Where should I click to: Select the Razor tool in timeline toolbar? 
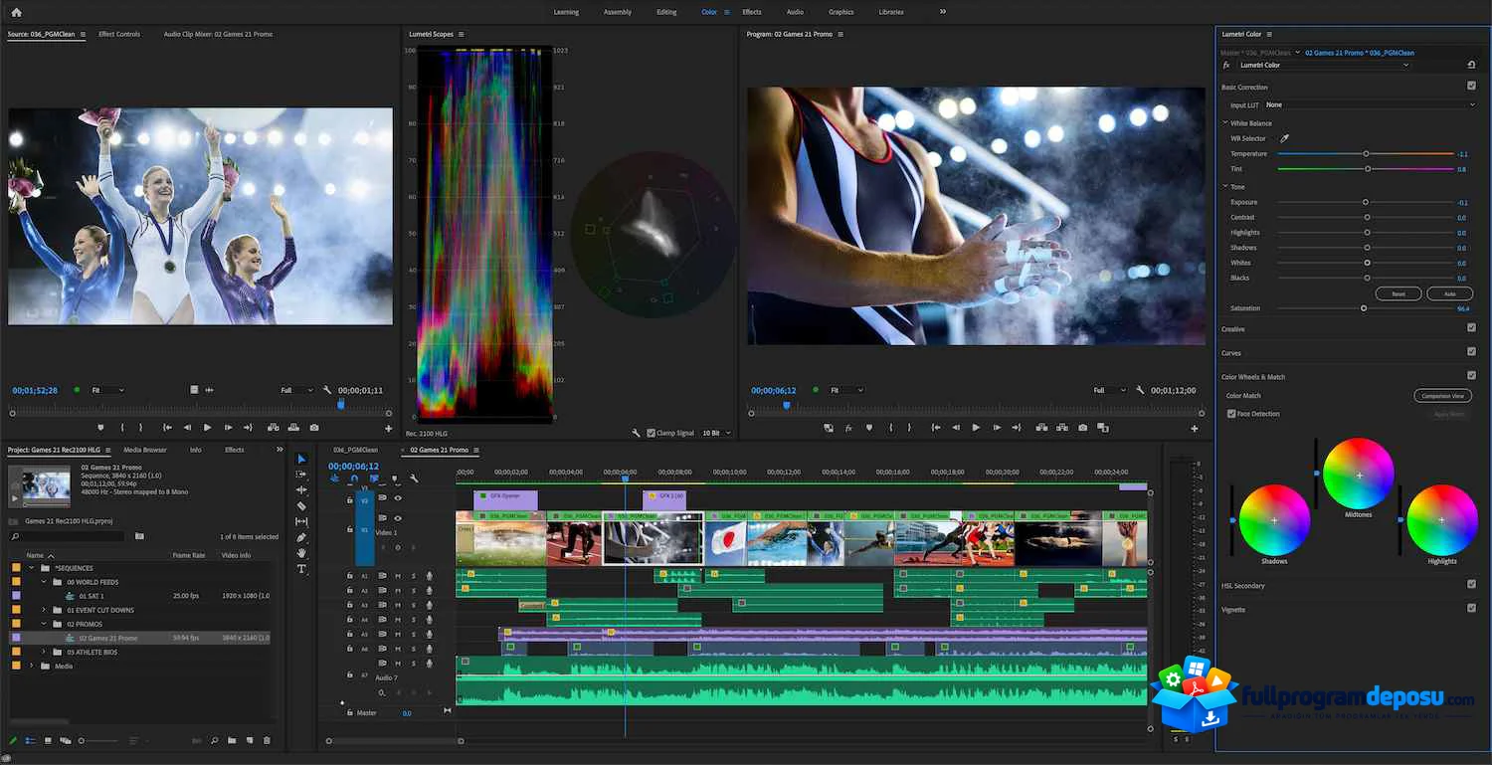point(301,506)
